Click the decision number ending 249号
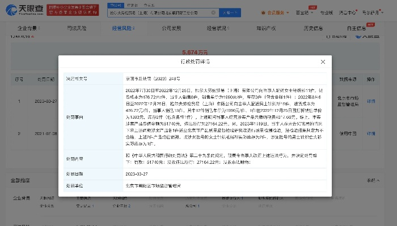 153,79
